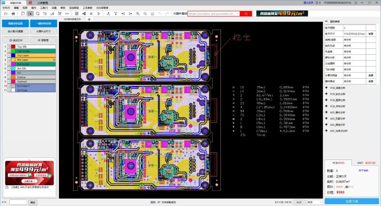Click the Print icon in toolbar

13,14
